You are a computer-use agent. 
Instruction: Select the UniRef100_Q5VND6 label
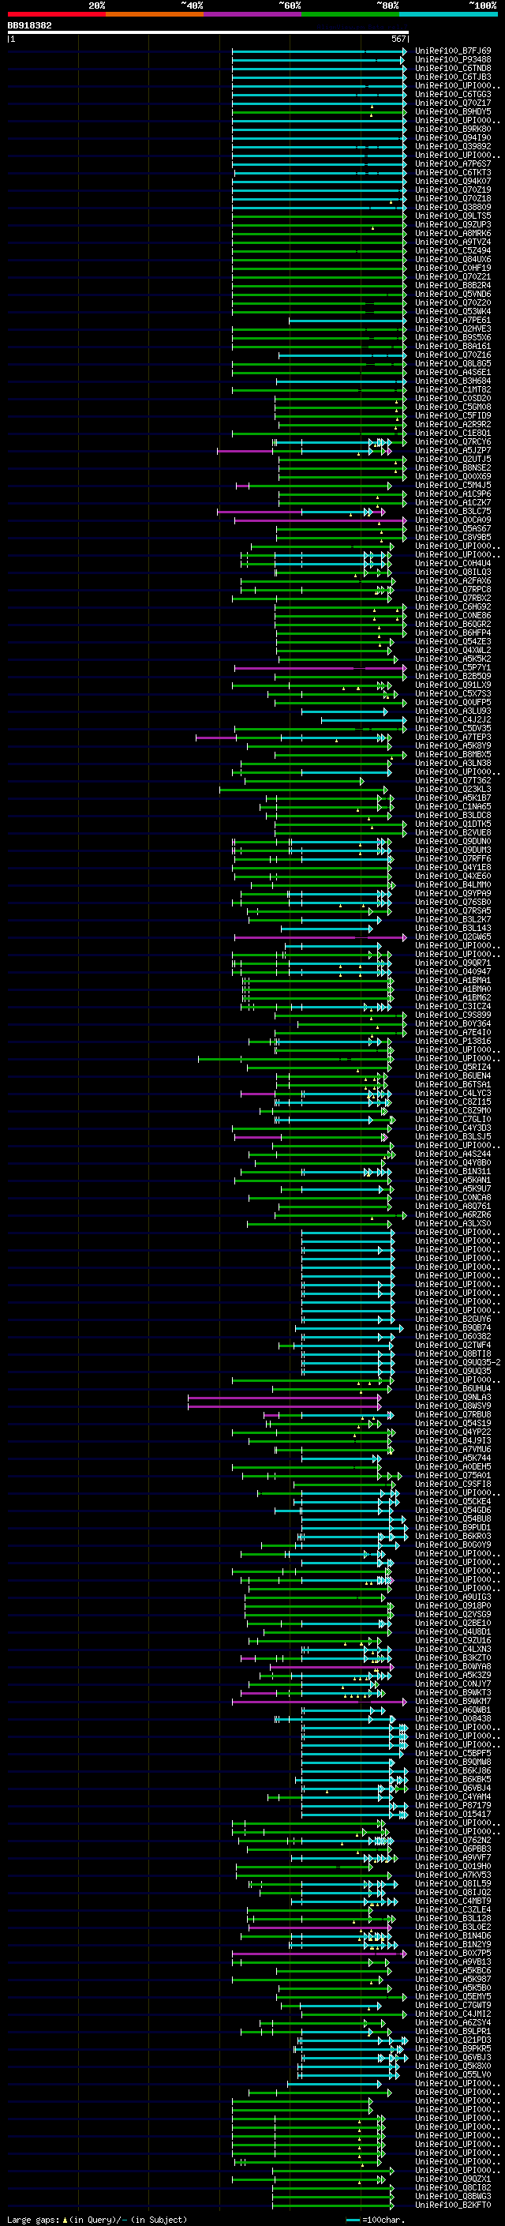pyautogui.click(x=453, y=294)
